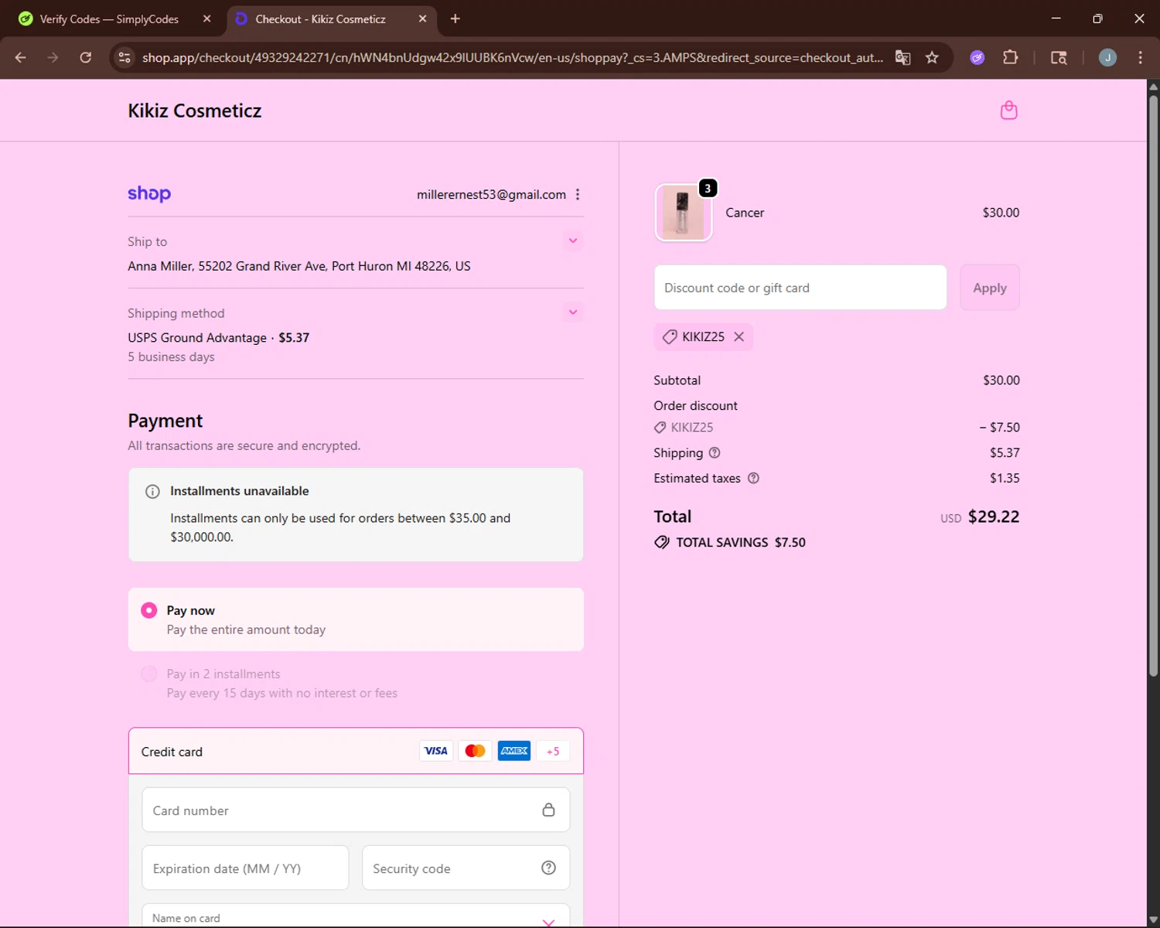Go back to previous page
Viewport: 1160px width, 928px height.
pos(21,57)
